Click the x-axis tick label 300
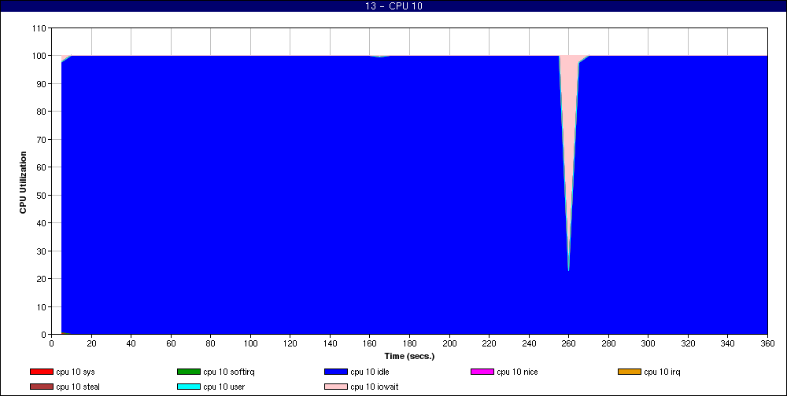The image size is (787, 396). coord(648,344)
